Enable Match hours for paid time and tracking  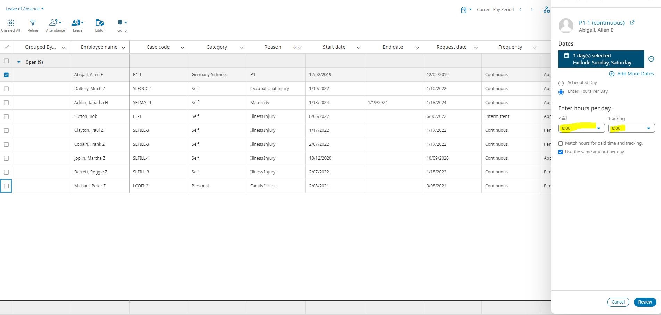[x=560, y=143]
